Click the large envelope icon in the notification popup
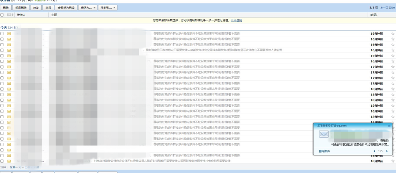This screenshot has width=396, height=173. [x=324, y=134]
